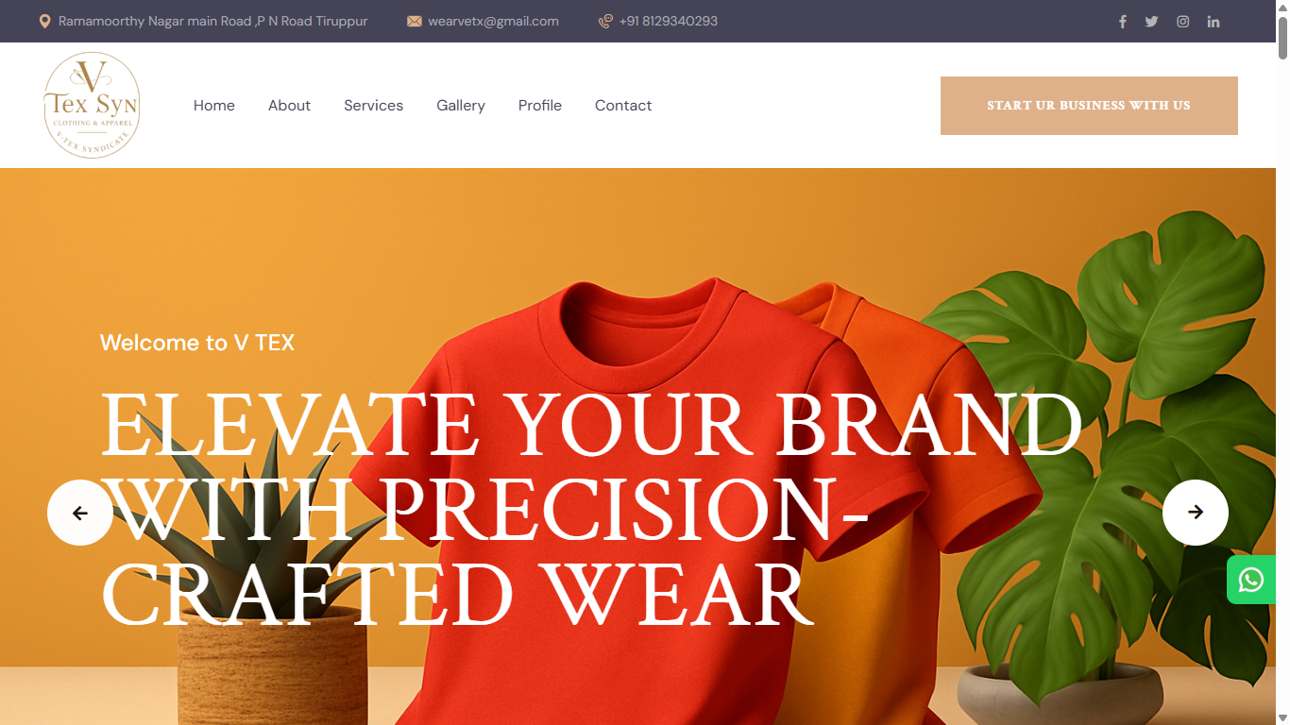This screenshot has height=725, width=1290.
Task: Click the wearvetx@gmail.com email link
Action: (x=493, y=21)
